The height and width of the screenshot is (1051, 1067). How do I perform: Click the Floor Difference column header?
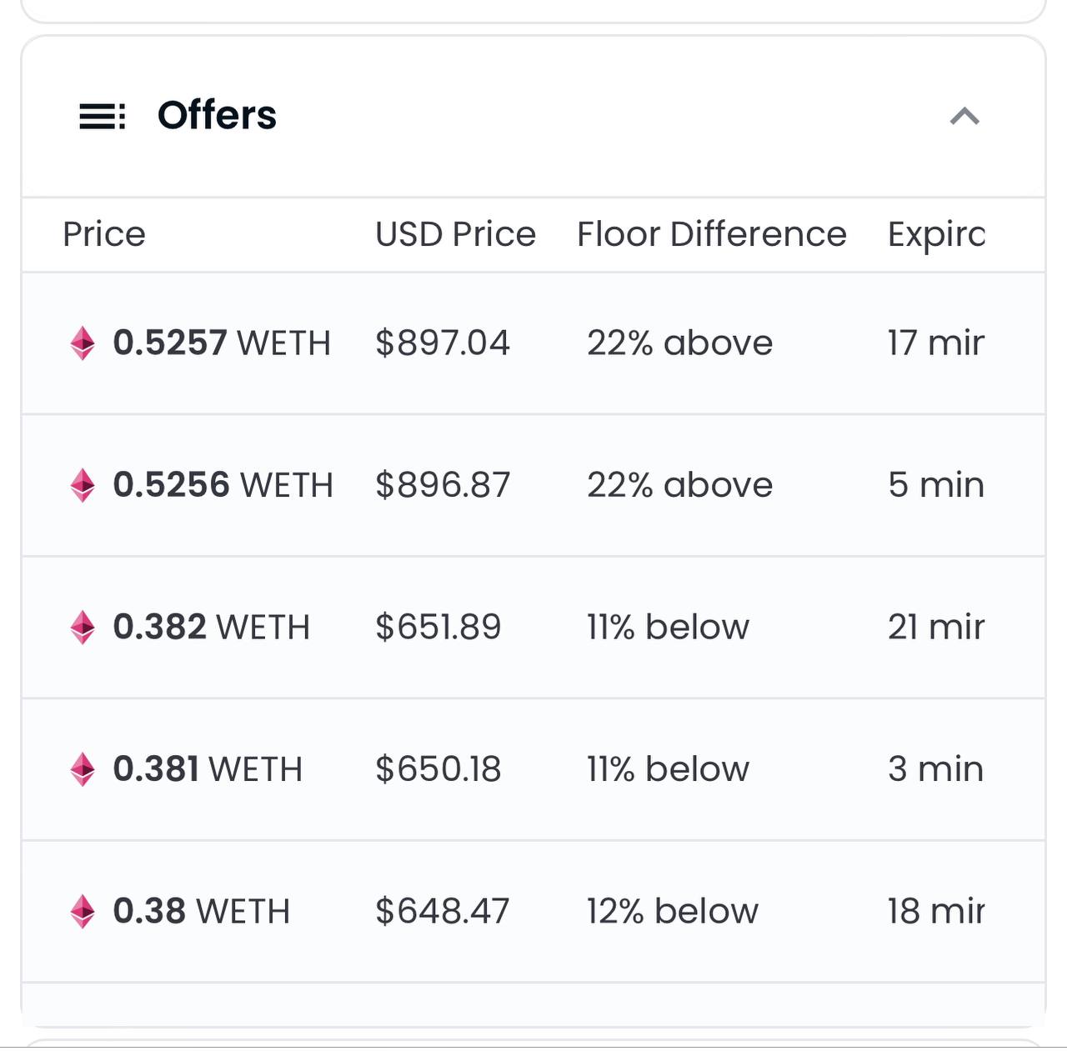(x=712, y=234)
